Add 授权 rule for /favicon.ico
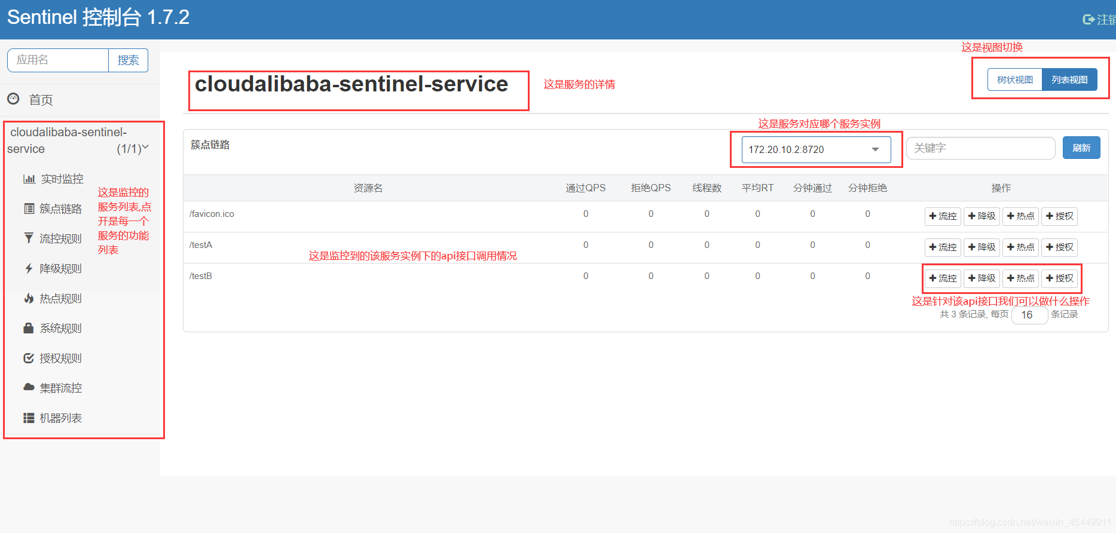The height and width of the screenshot is (533, 1116). pyautogui.click(x=1059, y=216)
